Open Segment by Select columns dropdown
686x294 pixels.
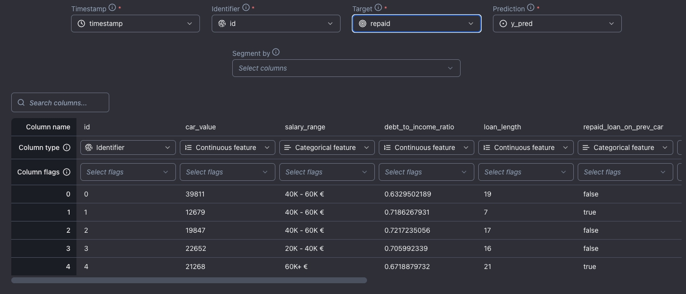click(x=346, y=68)
